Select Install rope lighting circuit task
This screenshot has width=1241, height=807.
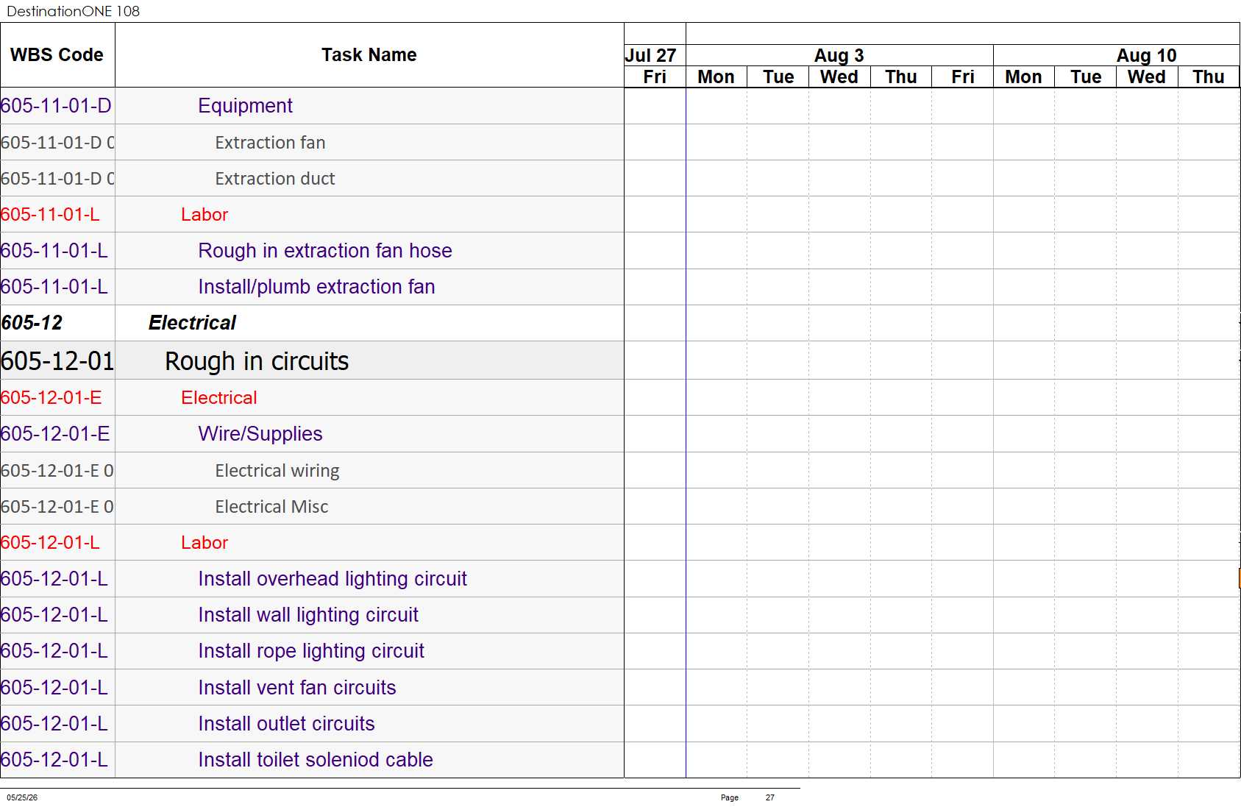[x=311, y=651]
